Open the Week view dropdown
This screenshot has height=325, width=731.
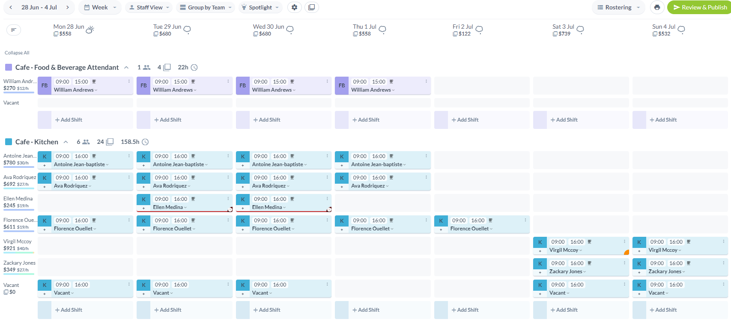point(100,7)
